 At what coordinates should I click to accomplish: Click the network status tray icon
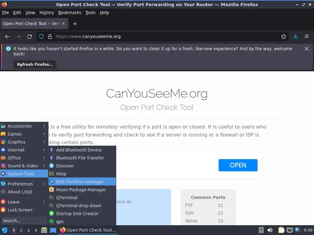pyautogui.click(x=289, y=230)
